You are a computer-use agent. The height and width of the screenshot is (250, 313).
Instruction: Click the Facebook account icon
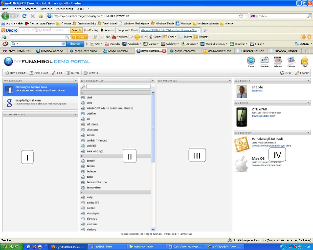point(9,89)
